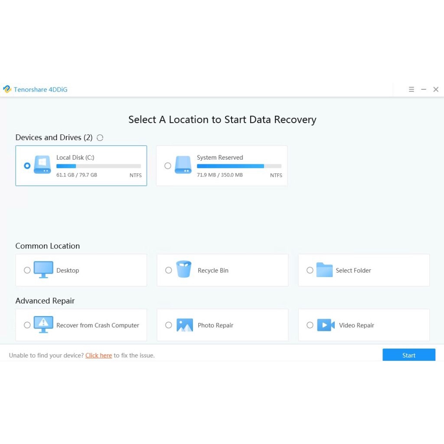
Task: Click the Recycle Bin icon
Action: [184, 269]
